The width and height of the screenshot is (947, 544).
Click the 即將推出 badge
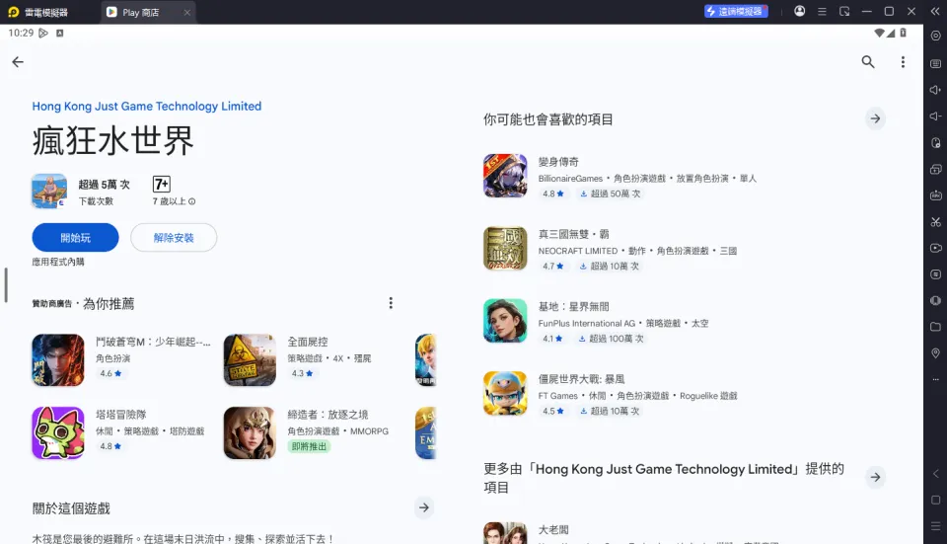309,446
